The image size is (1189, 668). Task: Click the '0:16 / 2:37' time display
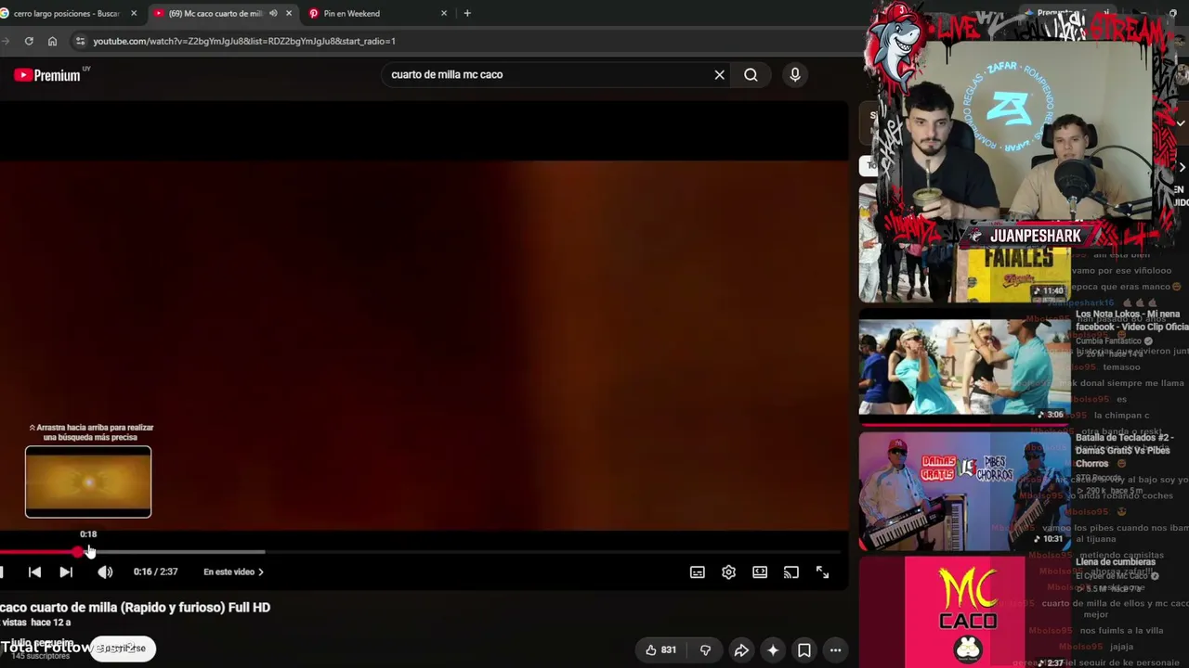(155, 572)
